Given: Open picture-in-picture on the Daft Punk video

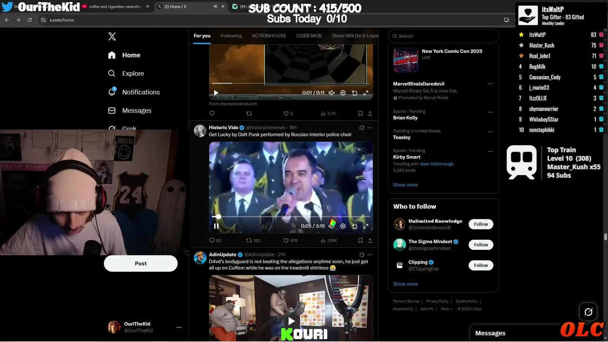Looking at the screenshot, I should click(354, 226).
